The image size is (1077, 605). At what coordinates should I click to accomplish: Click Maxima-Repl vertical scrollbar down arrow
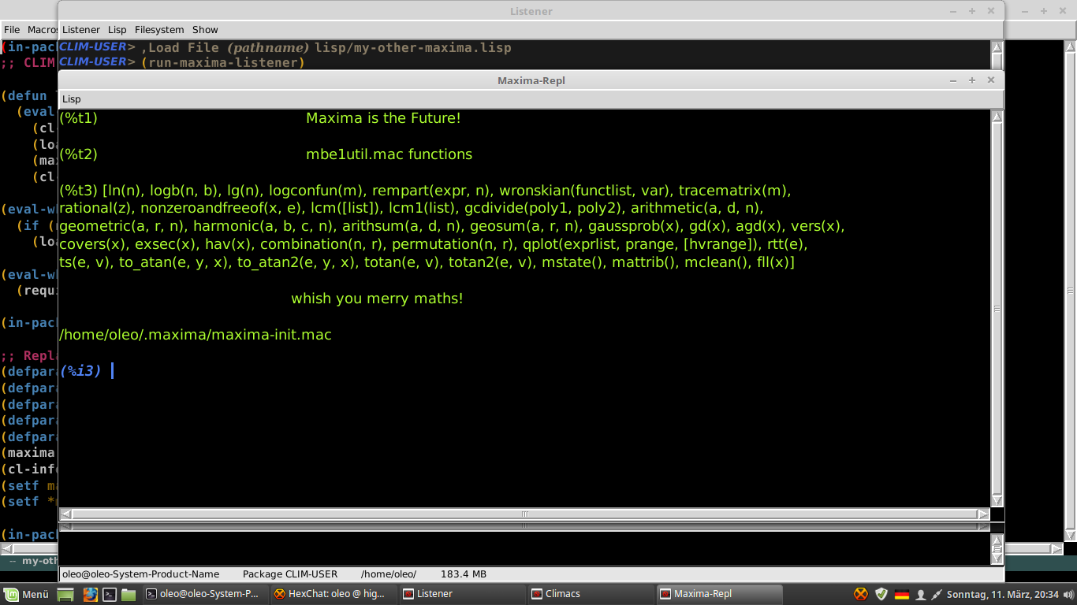(x=997, y=500)
